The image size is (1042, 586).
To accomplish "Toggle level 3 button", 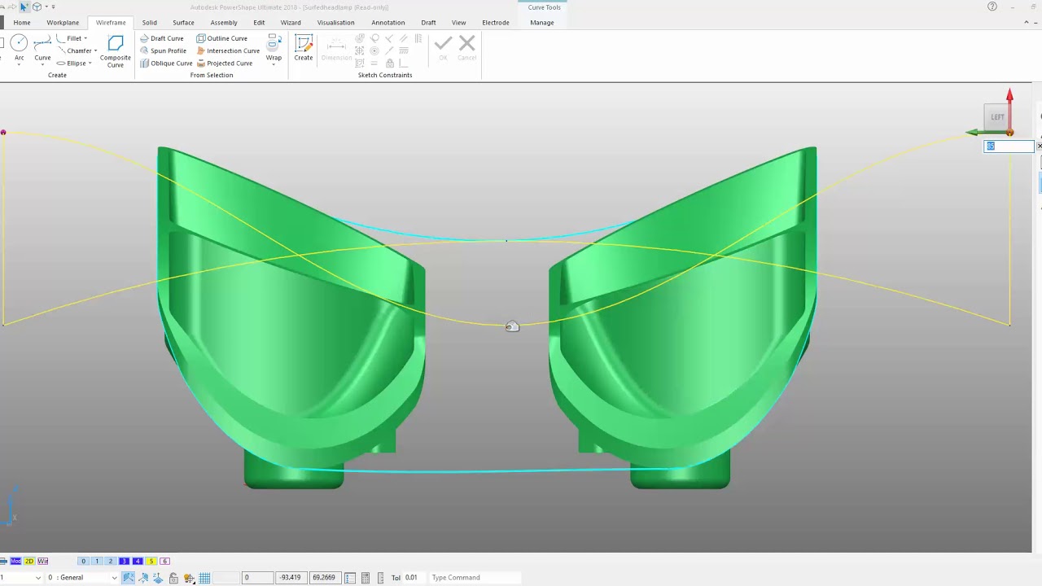I will coord(124,561).
